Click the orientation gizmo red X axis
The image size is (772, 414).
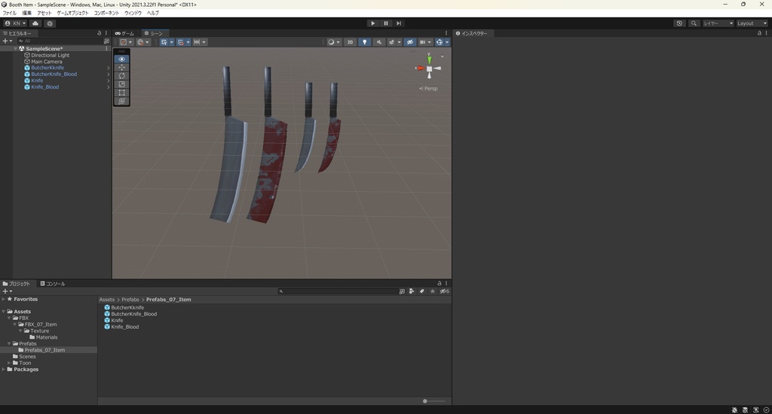coord(421,68)
